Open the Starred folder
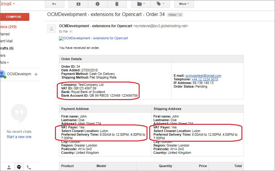The width and height of the screenshot is (275, 171). [x=5, y=34]
